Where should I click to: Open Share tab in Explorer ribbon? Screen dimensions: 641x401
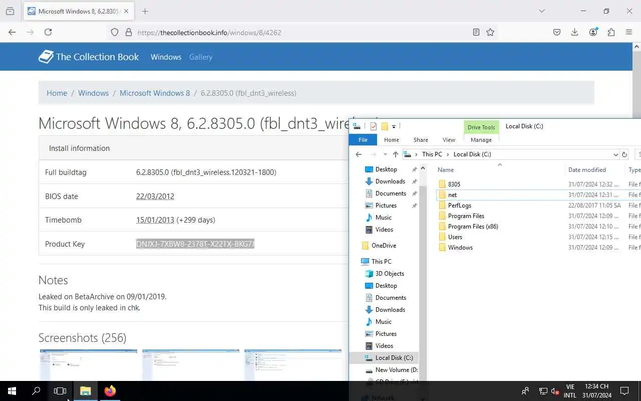(421, 140)
